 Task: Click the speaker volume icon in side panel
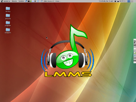coord(135,45)
